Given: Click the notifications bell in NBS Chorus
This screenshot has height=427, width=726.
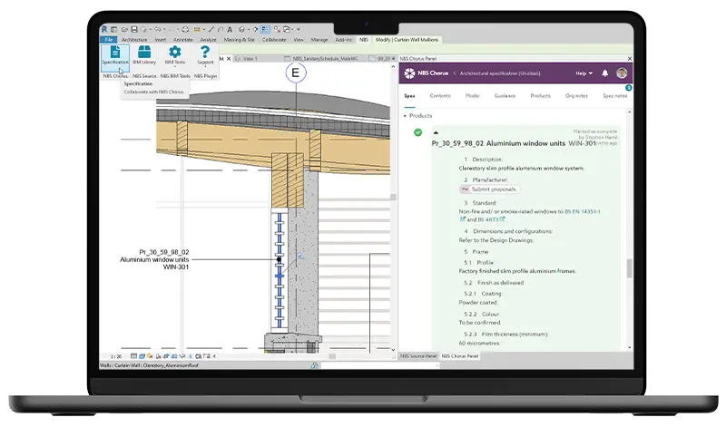Looking at the screenshot, I should coord(604,73).
